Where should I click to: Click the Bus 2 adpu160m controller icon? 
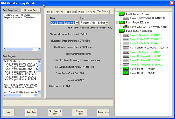(121, 30)
